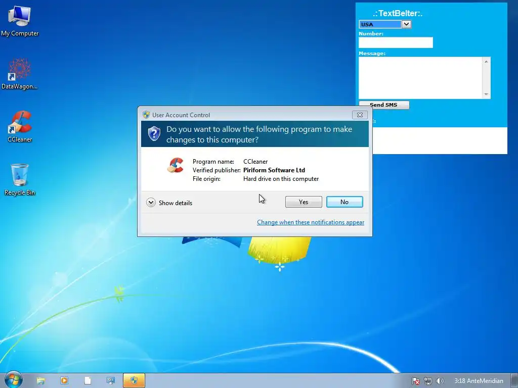The height and width of the screenshot is (388, 518).
Task: Click the Message box scroll up arrow
Action: [486, 61]
